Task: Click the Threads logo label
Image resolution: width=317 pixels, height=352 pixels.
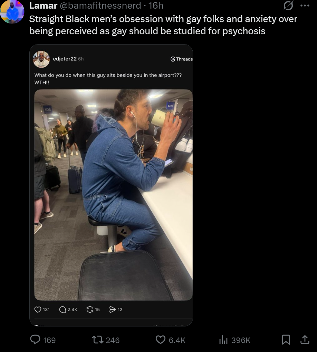Action: point(182,59)
